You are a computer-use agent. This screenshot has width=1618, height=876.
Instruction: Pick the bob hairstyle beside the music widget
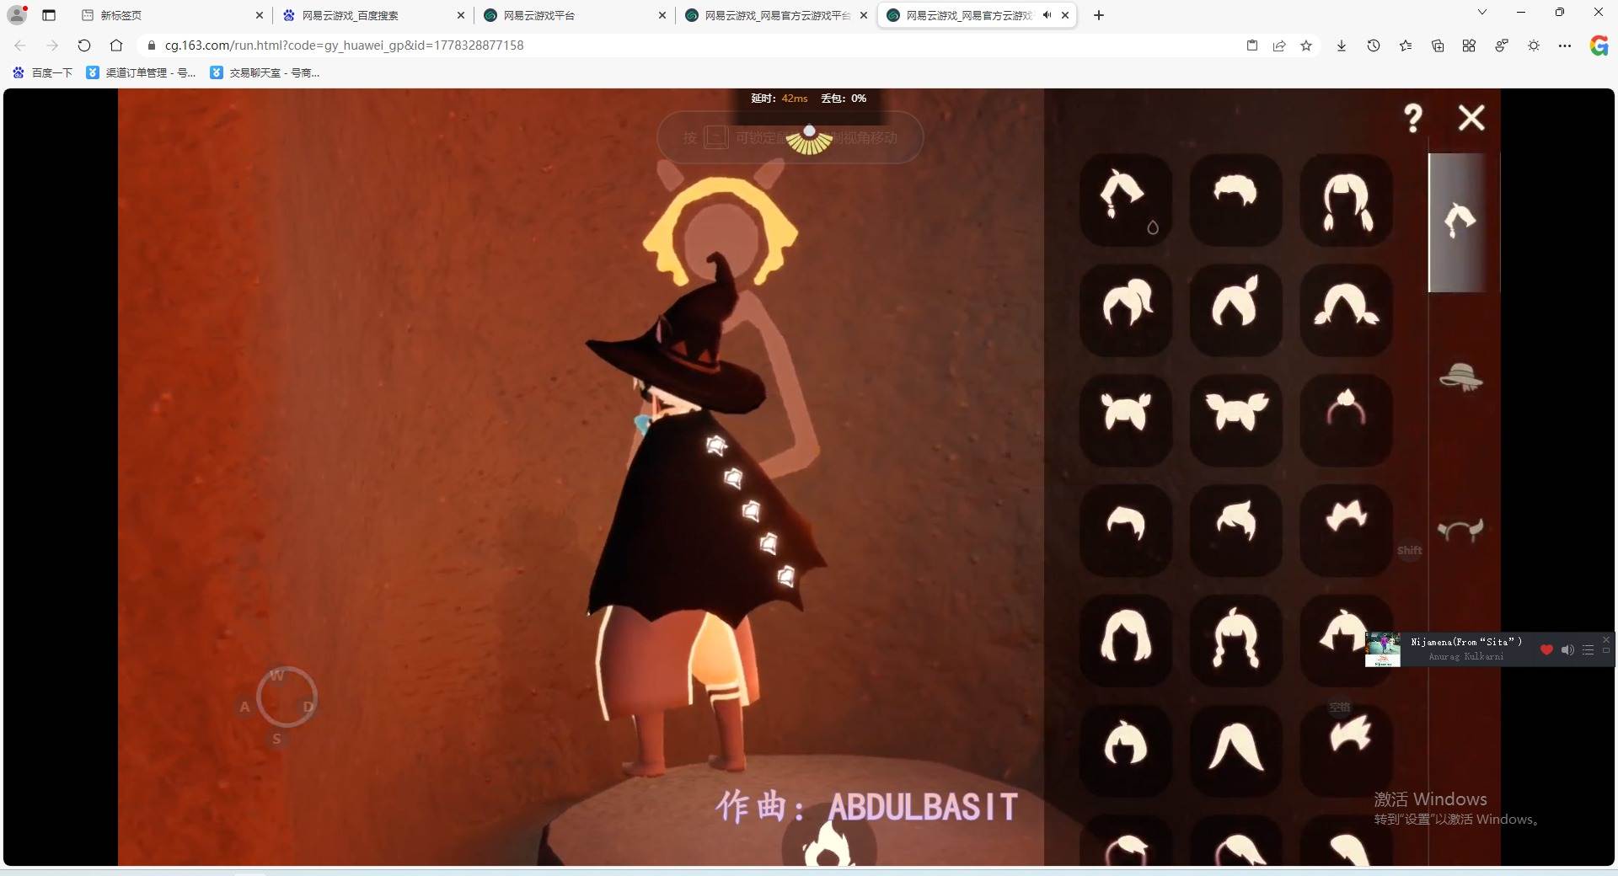point(1340,640)
